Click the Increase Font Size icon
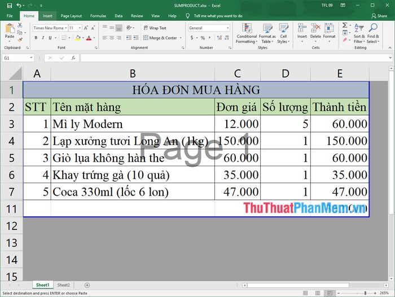The height and width of the screenshot is (297, 395). (x=86, y=28)
